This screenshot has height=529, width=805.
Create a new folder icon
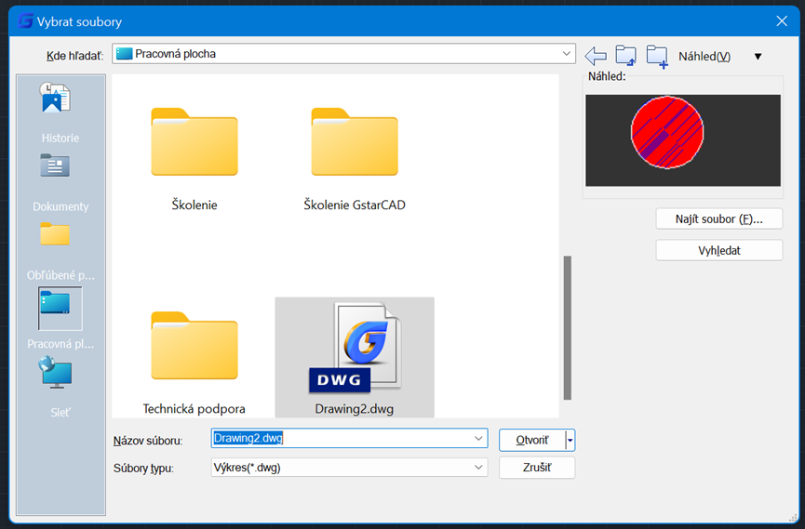coord(657,56)
